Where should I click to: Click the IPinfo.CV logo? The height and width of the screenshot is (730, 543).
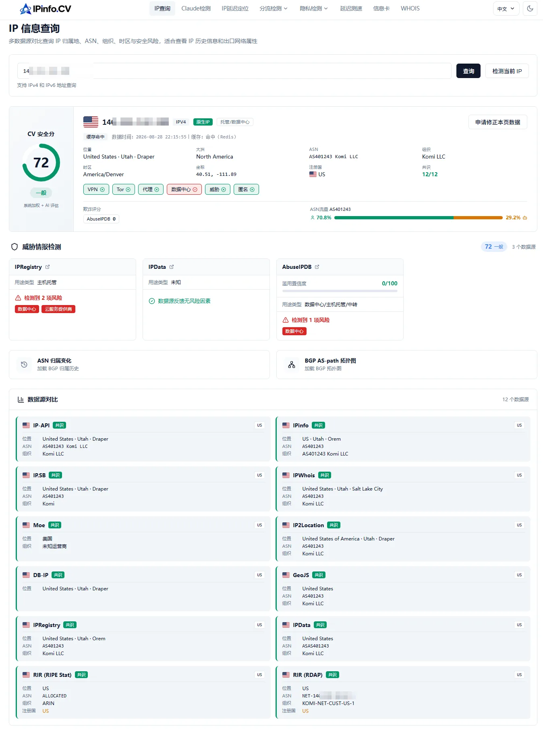click(46, 8)
